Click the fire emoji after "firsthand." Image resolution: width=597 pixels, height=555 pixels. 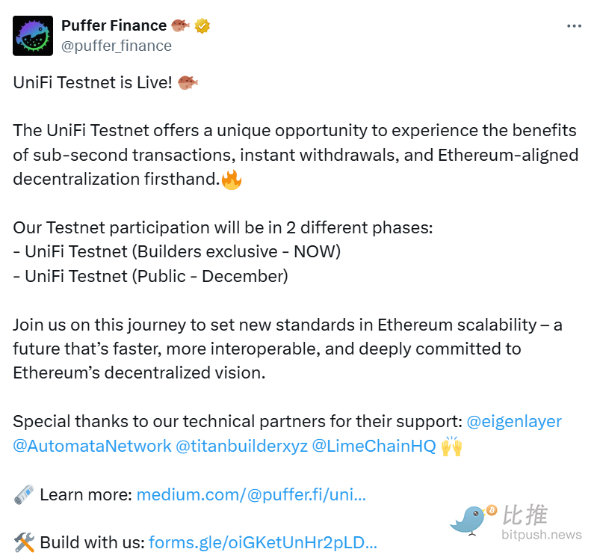point(232,180)
